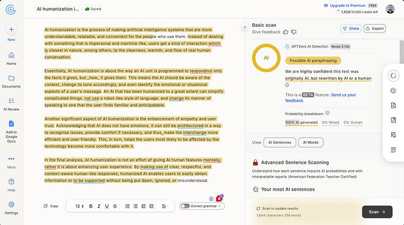
Task: Apply strikethrough formatting
Action: [x=115, y=206]
